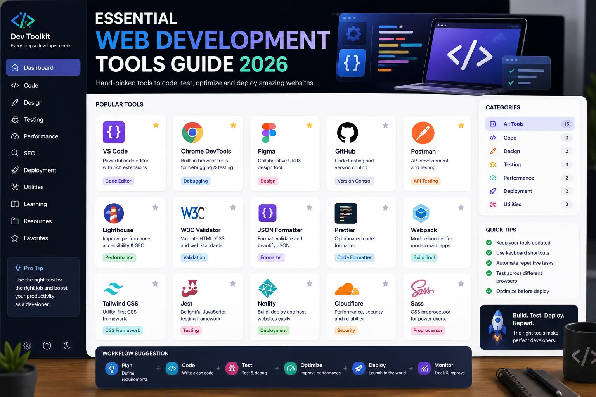
Task: Toggle the Chrome DevTools favorite star
Action: (x=233, y=125)
